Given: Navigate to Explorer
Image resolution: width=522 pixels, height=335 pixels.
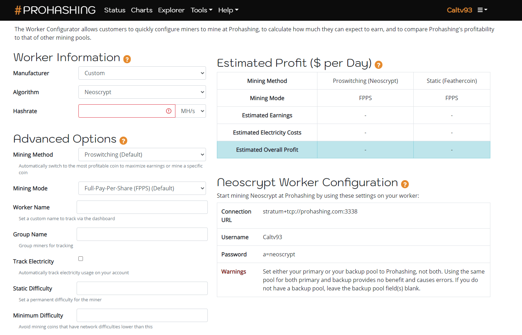Looking at the screenshot, I should coord(171,10).
